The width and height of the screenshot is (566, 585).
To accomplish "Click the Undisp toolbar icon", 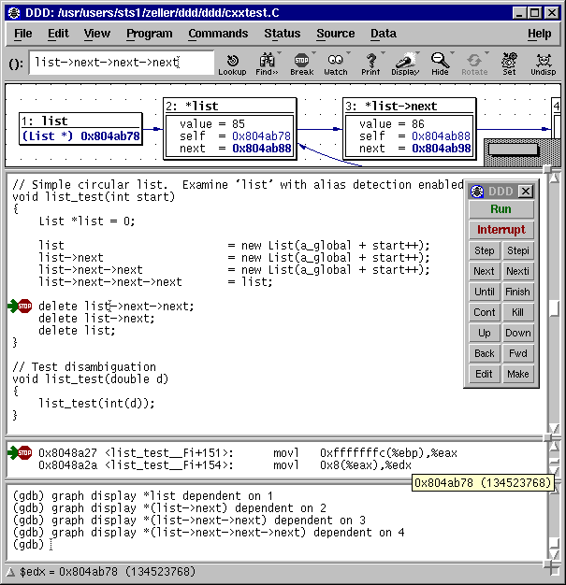I will pyautogui.click(x=543, y=64).
